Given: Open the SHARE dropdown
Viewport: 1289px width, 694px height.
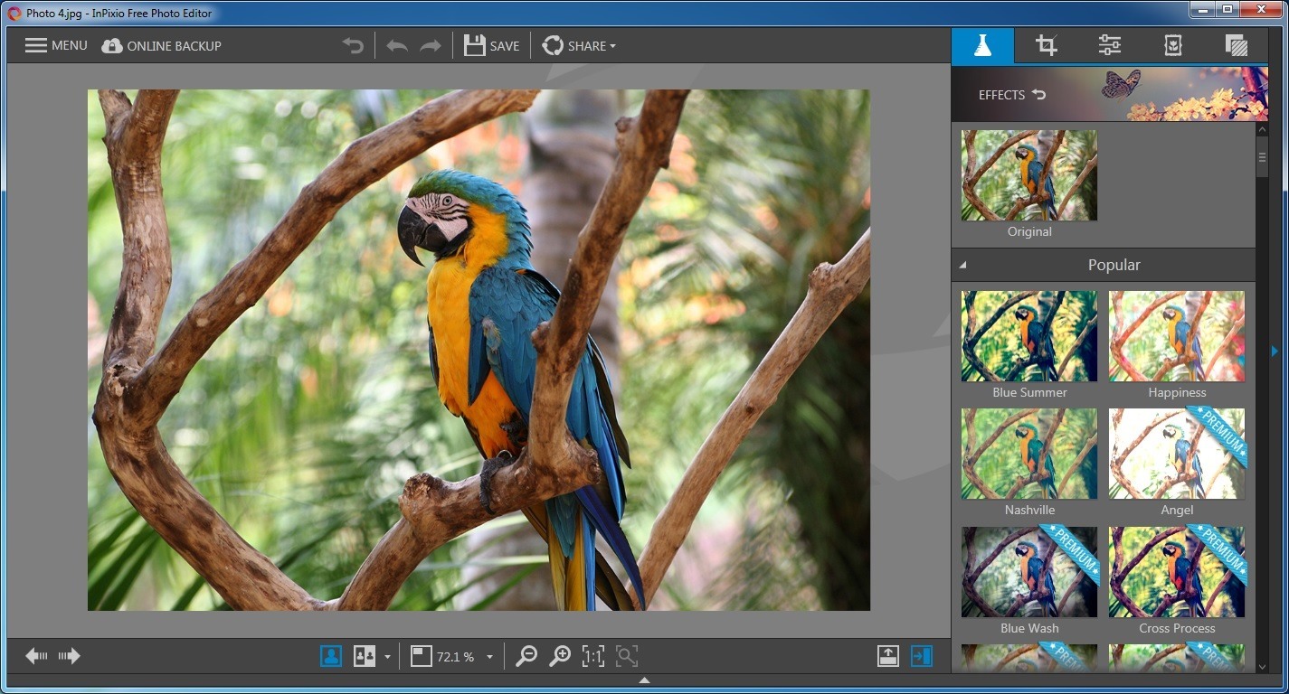Looking at the screenshot, I should (579, 45).
